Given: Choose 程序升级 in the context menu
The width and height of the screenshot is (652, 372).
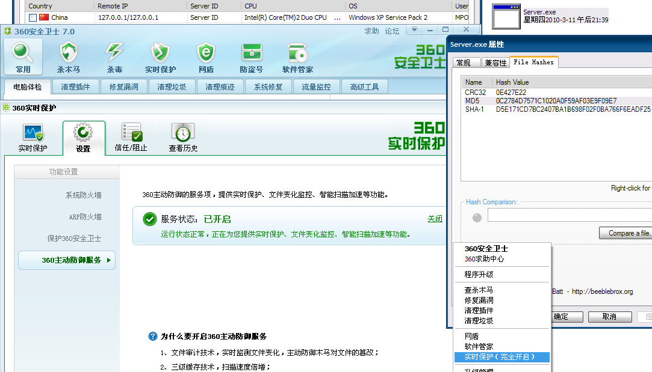Looking at the screenshot, I should coord(502,275).
